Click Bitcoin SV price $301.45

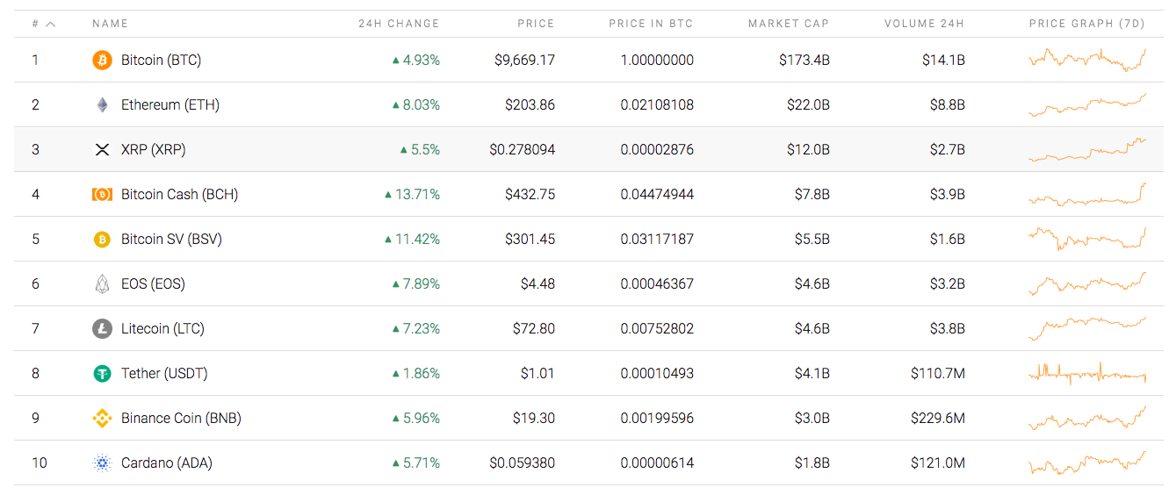(x=530, y=239)
